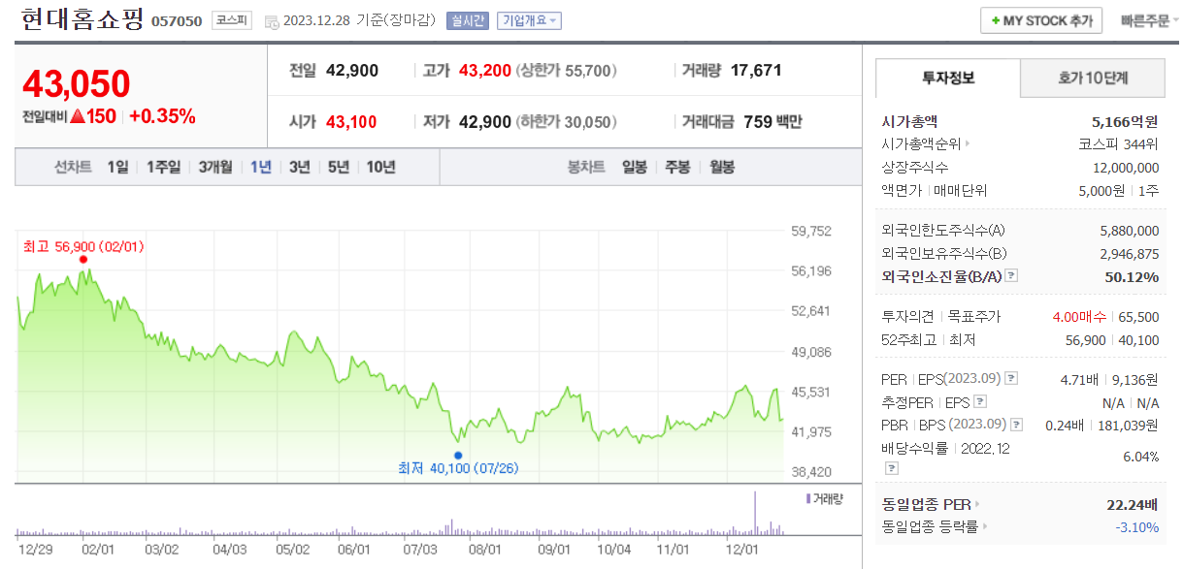
Task: Click the 외국인보유주식수(B) value 2,946,875
Action: (x=1130, y=254)
